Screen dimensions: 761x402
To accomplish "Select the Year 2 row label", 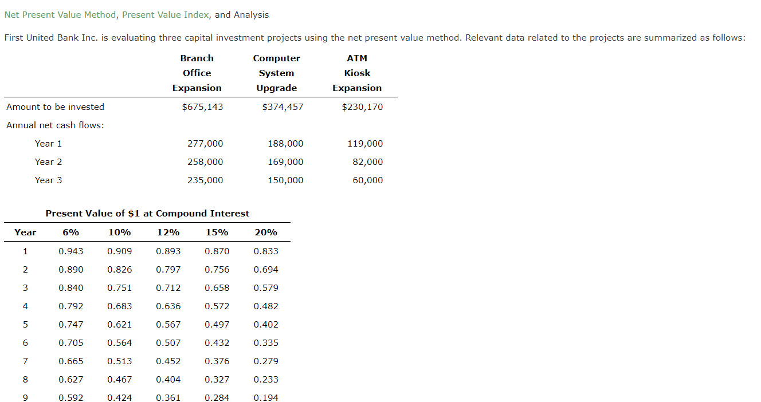I will (48, 161).
